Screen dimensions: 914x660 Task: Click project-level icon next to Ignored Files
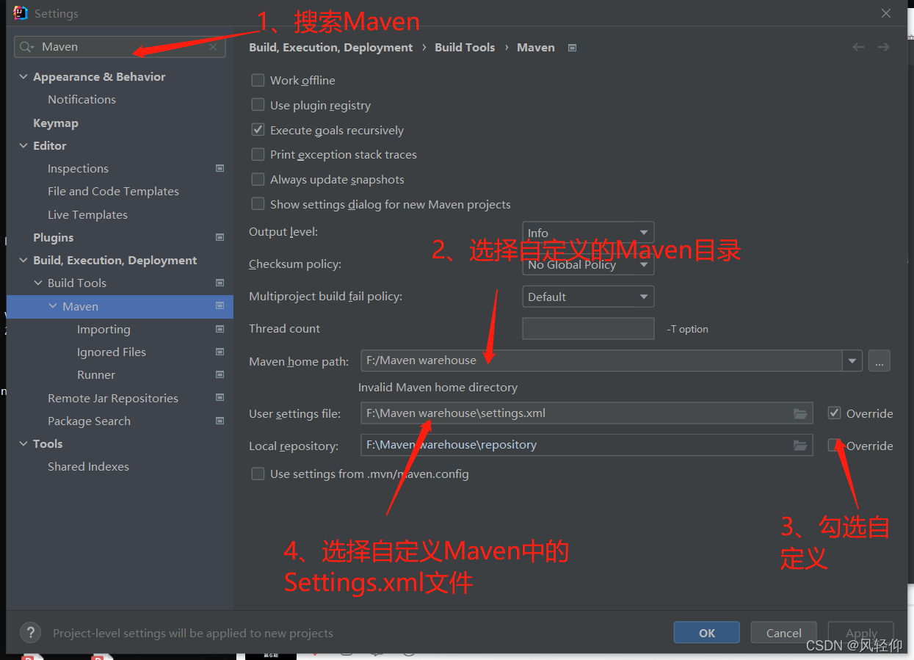[x=220, y=352]
